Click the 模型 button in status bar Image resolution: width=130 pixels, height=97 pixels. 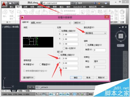91,94
